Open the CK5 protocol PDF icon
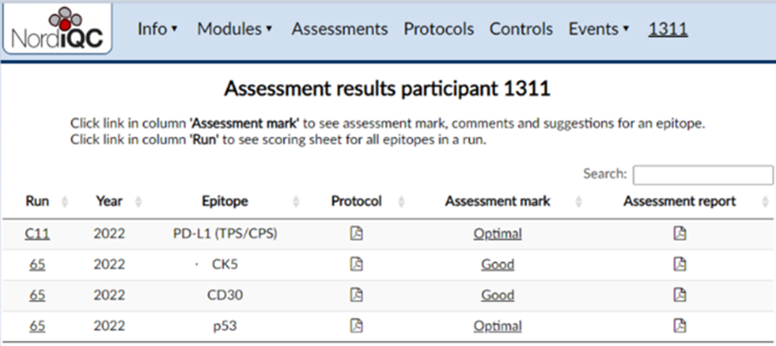Image resolution: width=776 pixels, height=346 pixels. [x=357, y=264]
